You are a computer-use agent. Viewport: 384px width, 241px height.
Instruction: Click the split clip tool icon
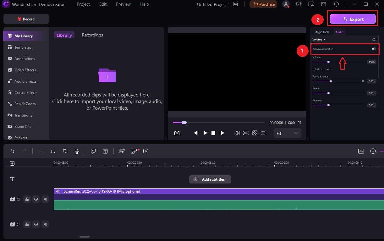53,151
